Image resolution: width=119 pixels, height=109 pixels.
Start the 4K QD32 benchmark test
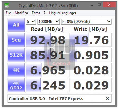16,85
